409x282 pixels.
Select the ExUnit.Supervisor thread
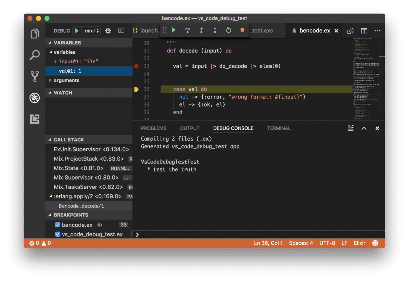(89, 149)
